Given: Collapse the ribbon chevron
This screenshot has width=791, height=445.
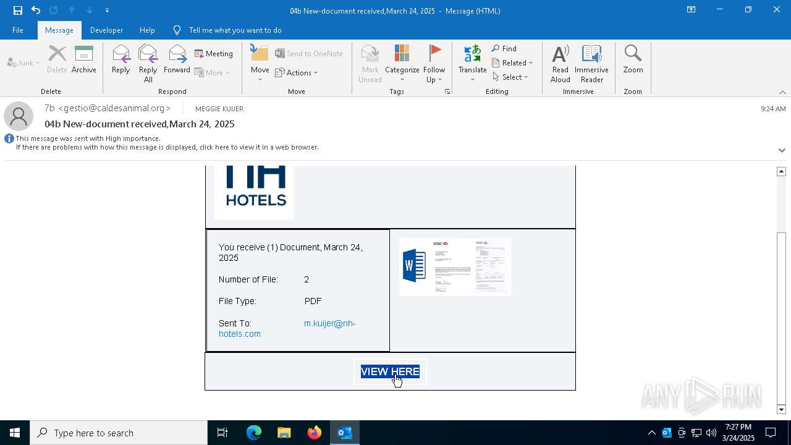Looking at the screenshot, I should [x=782, y=92].
